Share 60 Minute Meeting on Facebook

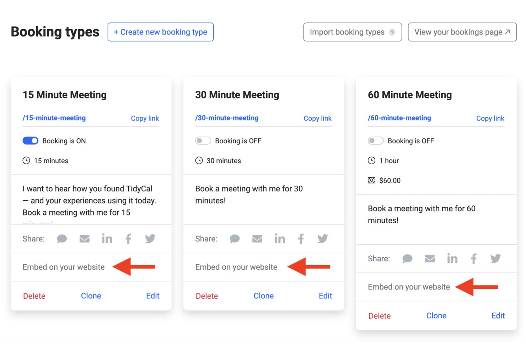tap(474, 259)
